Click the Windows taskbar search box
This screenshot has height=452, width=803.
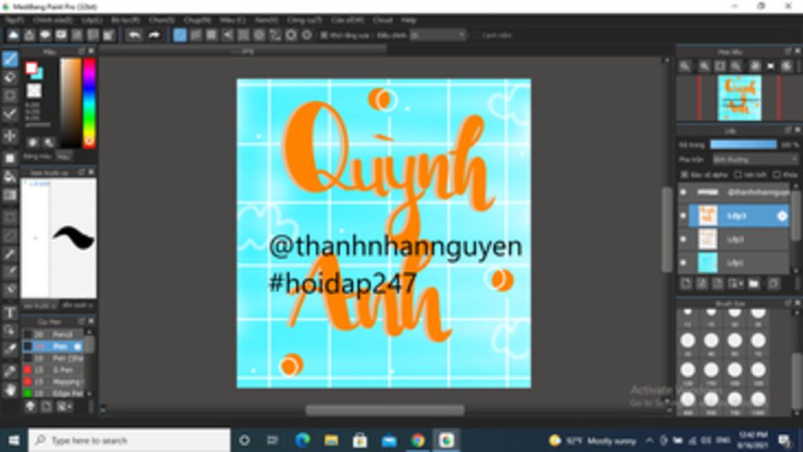129,440
